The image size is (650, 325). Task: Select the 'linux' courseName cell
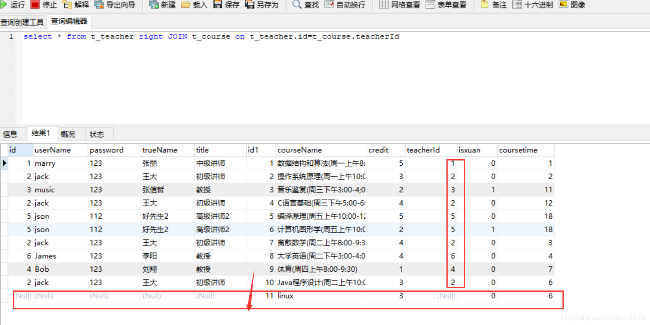321,296
